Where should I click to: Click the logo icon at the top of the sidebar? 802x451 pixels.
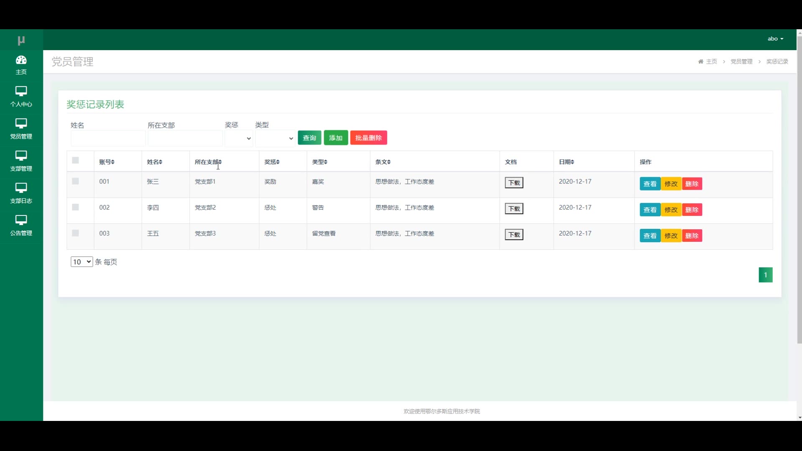click(21, 40)
